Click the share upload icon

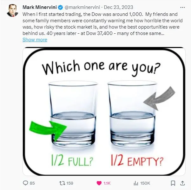click(x=183, y=183)
